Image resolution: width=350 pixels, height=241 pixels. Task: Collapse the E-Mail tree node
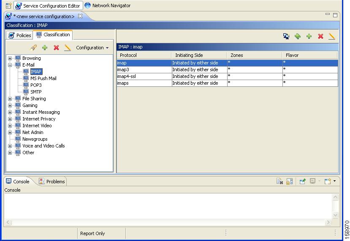tap(10, 65)
